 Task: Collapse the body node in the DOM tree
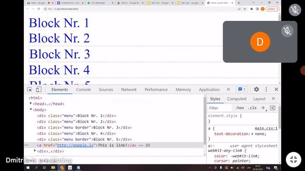click(x=30, y=110)
